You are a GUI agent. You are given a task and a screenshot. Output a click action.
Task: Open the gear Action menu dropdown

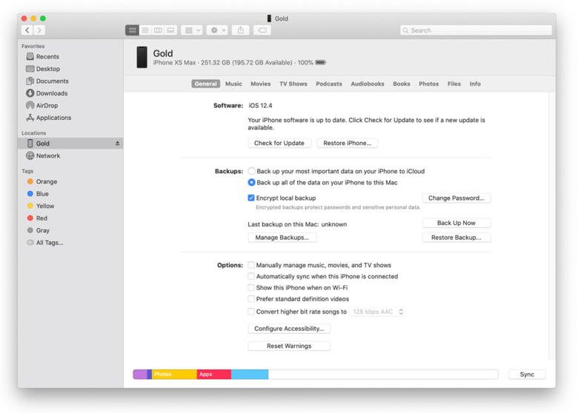[x=217, y=30]
